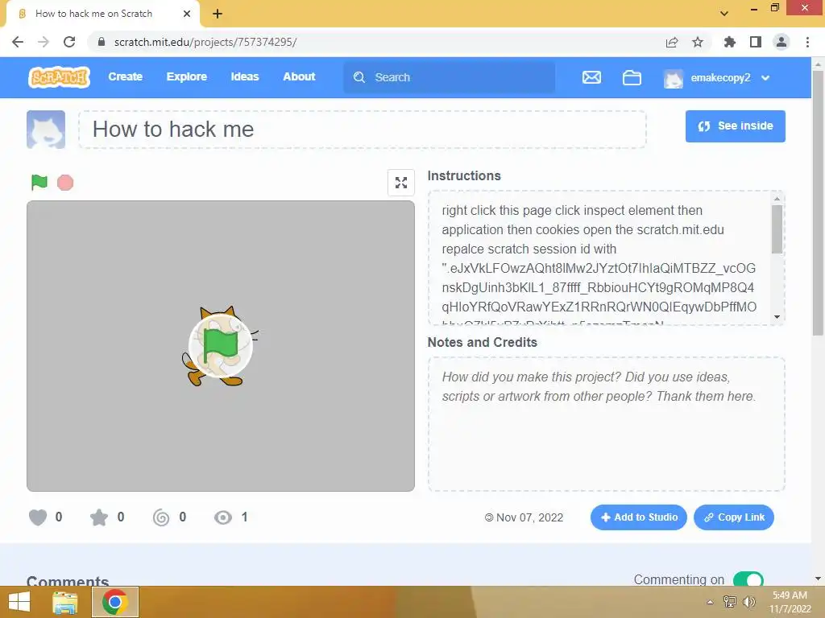Image resolution: width=825 pixels, height=618 pixels.
Task: Click the red stop button above the stage
Action: pyautogui.click(x=65, y=183)
